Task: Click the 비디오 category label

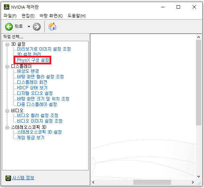Action: point(17,111)
